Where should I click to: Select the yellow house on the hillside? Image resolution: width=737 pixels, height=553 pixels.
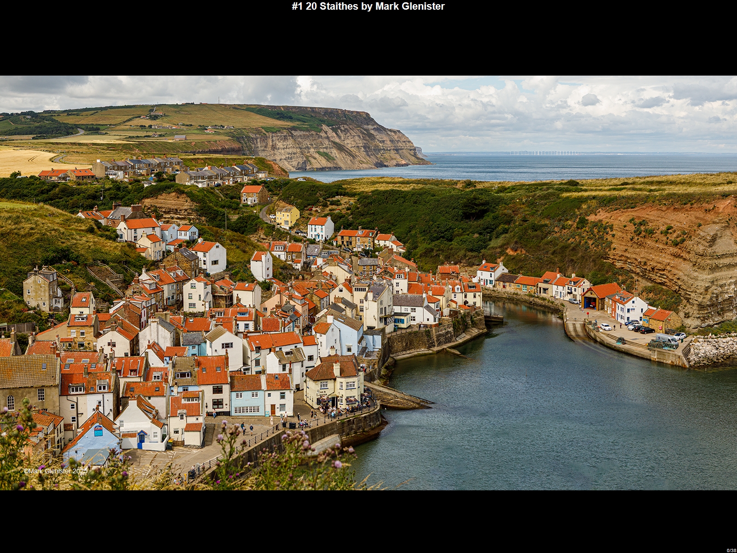pyautogui.click(x=287, y=216)
